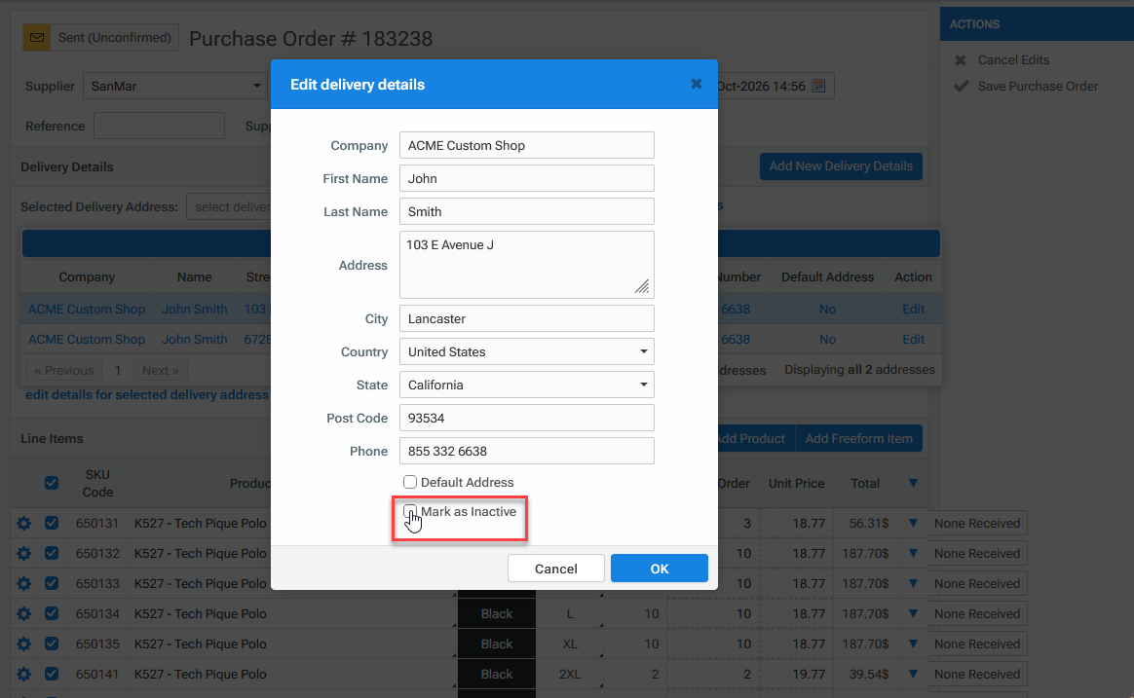Click the Address text area
This screenshot has height=698, width=1134.
tap(526, 265)
